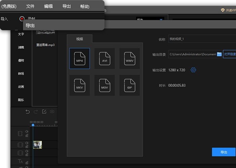Image resolution: width=236 pixels, height=168 pixels.
Task: Open the 编辑 menu
Action: pos(49,6)
